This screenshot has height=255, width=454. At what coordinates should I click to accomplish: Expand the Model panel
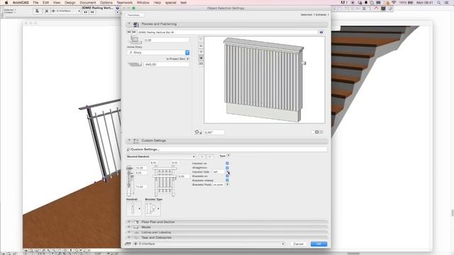(129, 227)
